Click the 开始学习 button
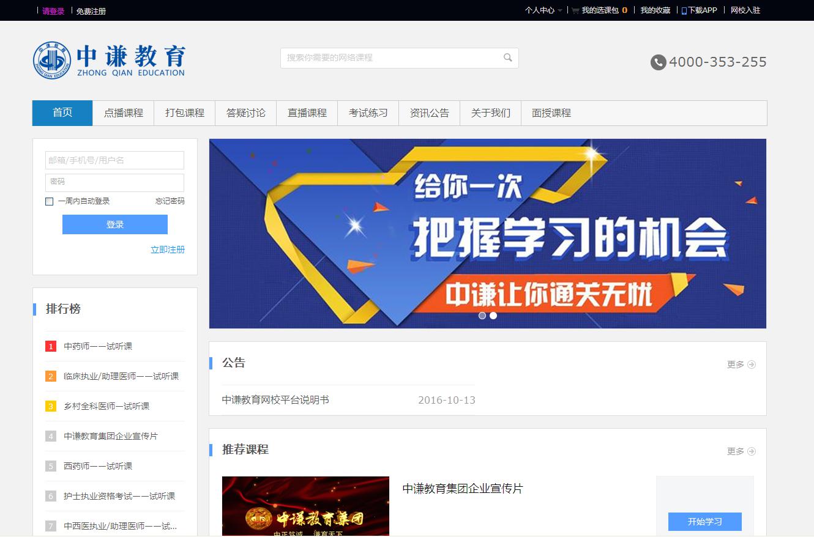The image size is (814, 537). tap(704, 522)
